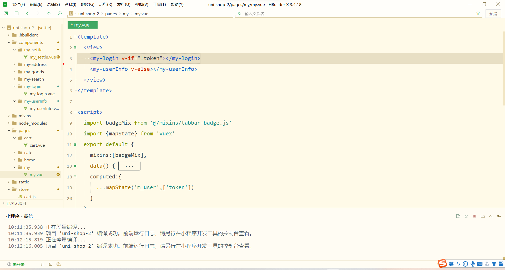
Task: Open the filter funnel icon near the search box
Action: click(478, 13)
